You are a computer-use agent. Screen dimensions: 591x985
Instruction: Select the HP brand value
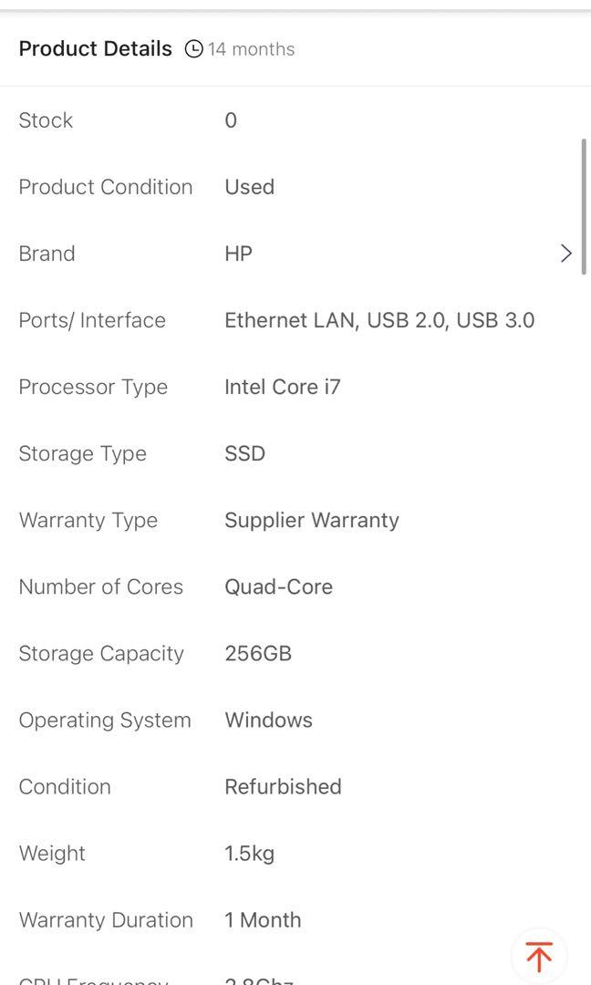click(238, 253)
